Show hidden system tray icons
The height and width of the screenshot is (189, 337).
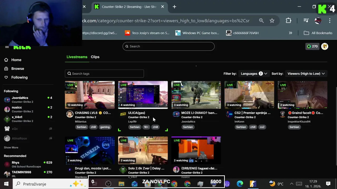point(291,184)
